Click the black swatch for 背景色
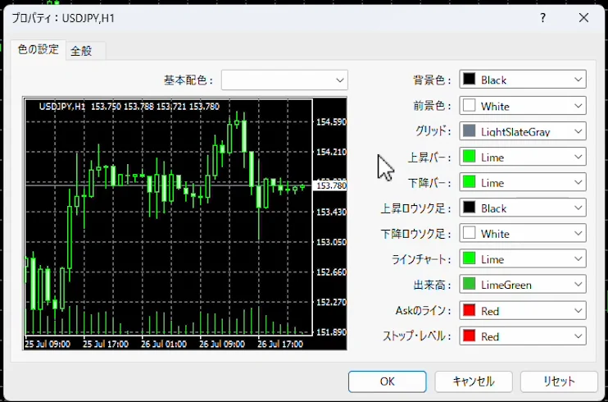608x402 pixels. pyautogui.click(x=470, y=80)
